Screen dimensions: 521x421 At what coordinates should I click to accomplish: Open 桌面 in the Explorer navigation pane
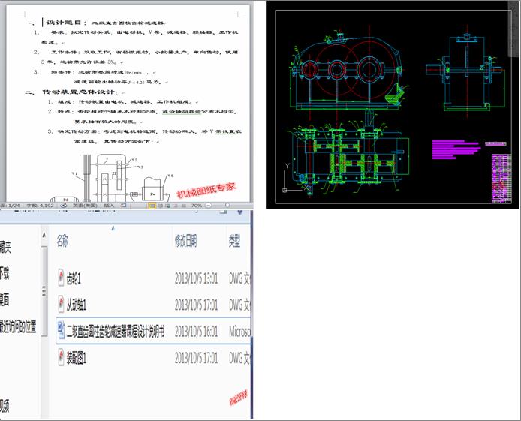[x=5, y=300]
